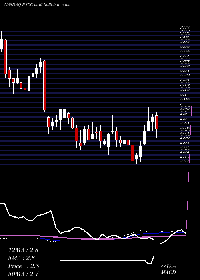Click the 3.77 top price label
The width and height of the screenshot is (200, 280).
click(185, 28)
